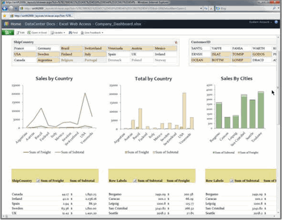
Task: Deselect OCEAN in the CustomerID slicer
Action: [200, 60]
